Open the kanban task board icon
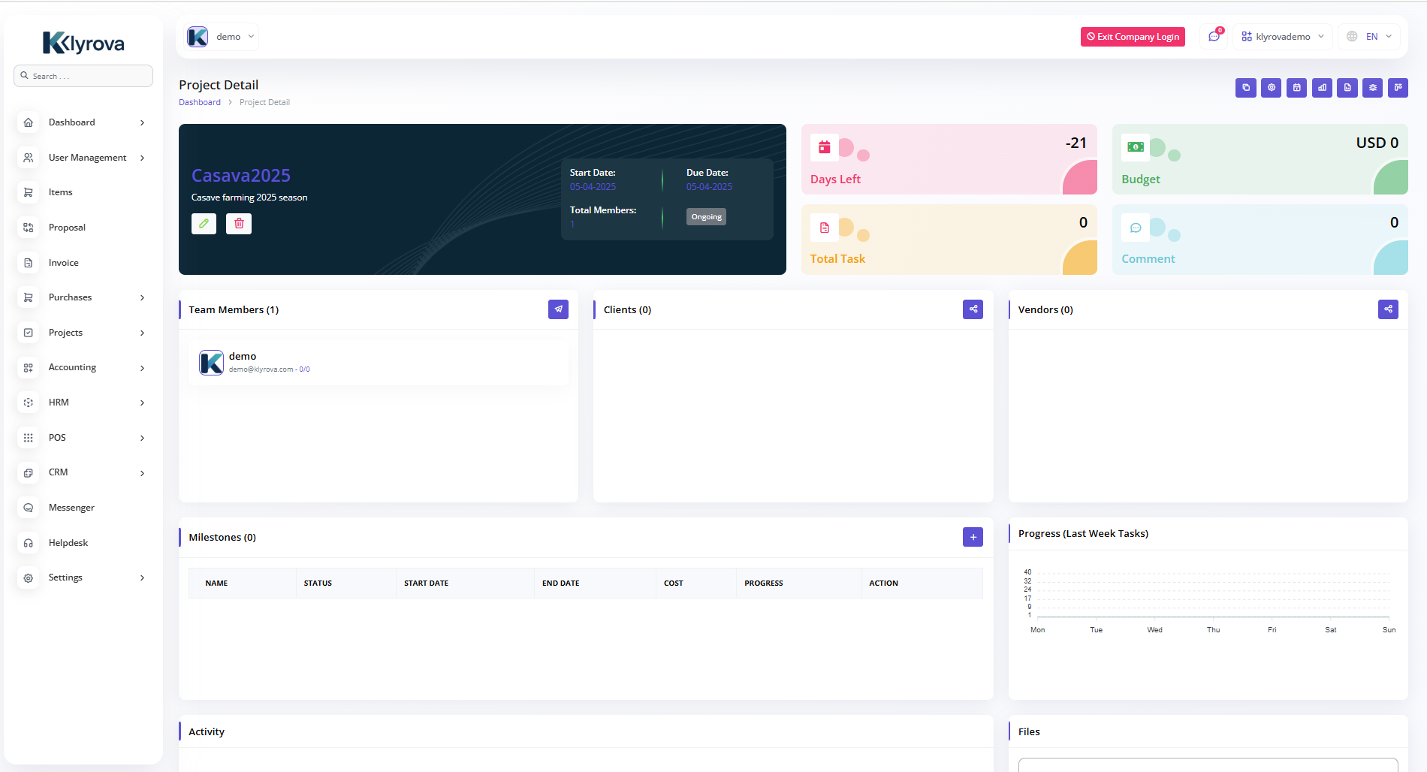The height and width of the screenshot is (772, 1427). click(1398, 88)
